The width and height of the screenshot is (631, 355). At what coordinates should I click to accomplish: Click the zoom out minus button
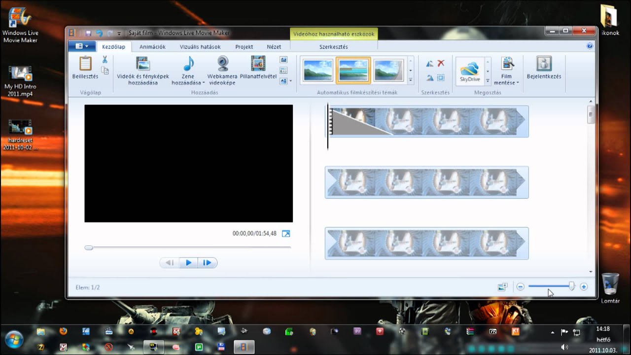point(520,287)
